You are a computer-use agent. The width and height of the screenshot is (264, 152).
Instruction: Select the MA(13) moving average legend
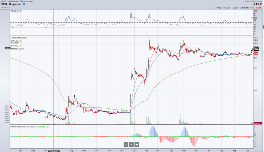coord(16,40)
